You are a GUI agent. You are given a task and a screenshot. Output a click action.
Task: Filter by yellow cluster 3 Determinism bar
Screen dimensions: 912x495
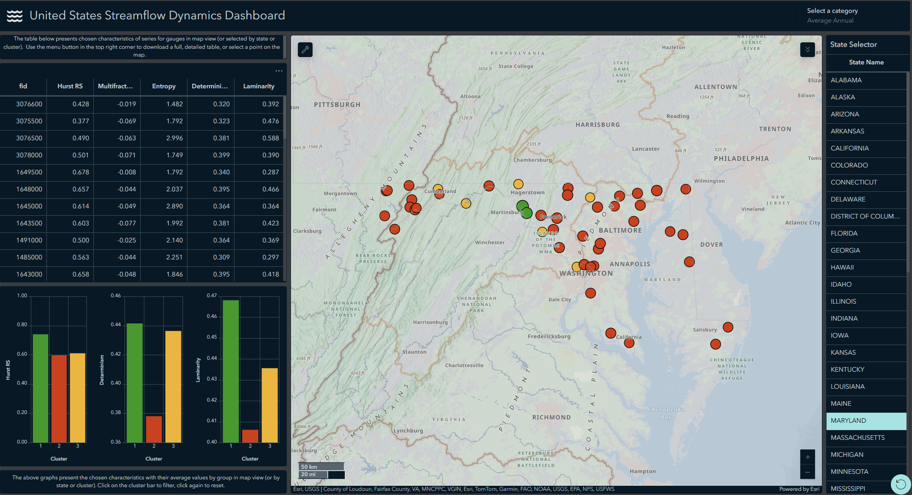[173, 386]
